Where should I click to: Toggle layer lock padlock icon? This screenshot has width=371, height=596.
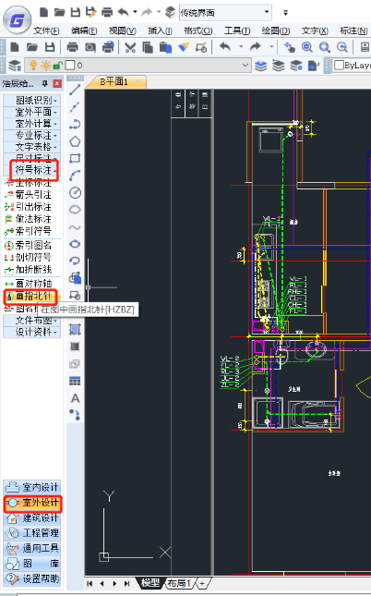57,66
